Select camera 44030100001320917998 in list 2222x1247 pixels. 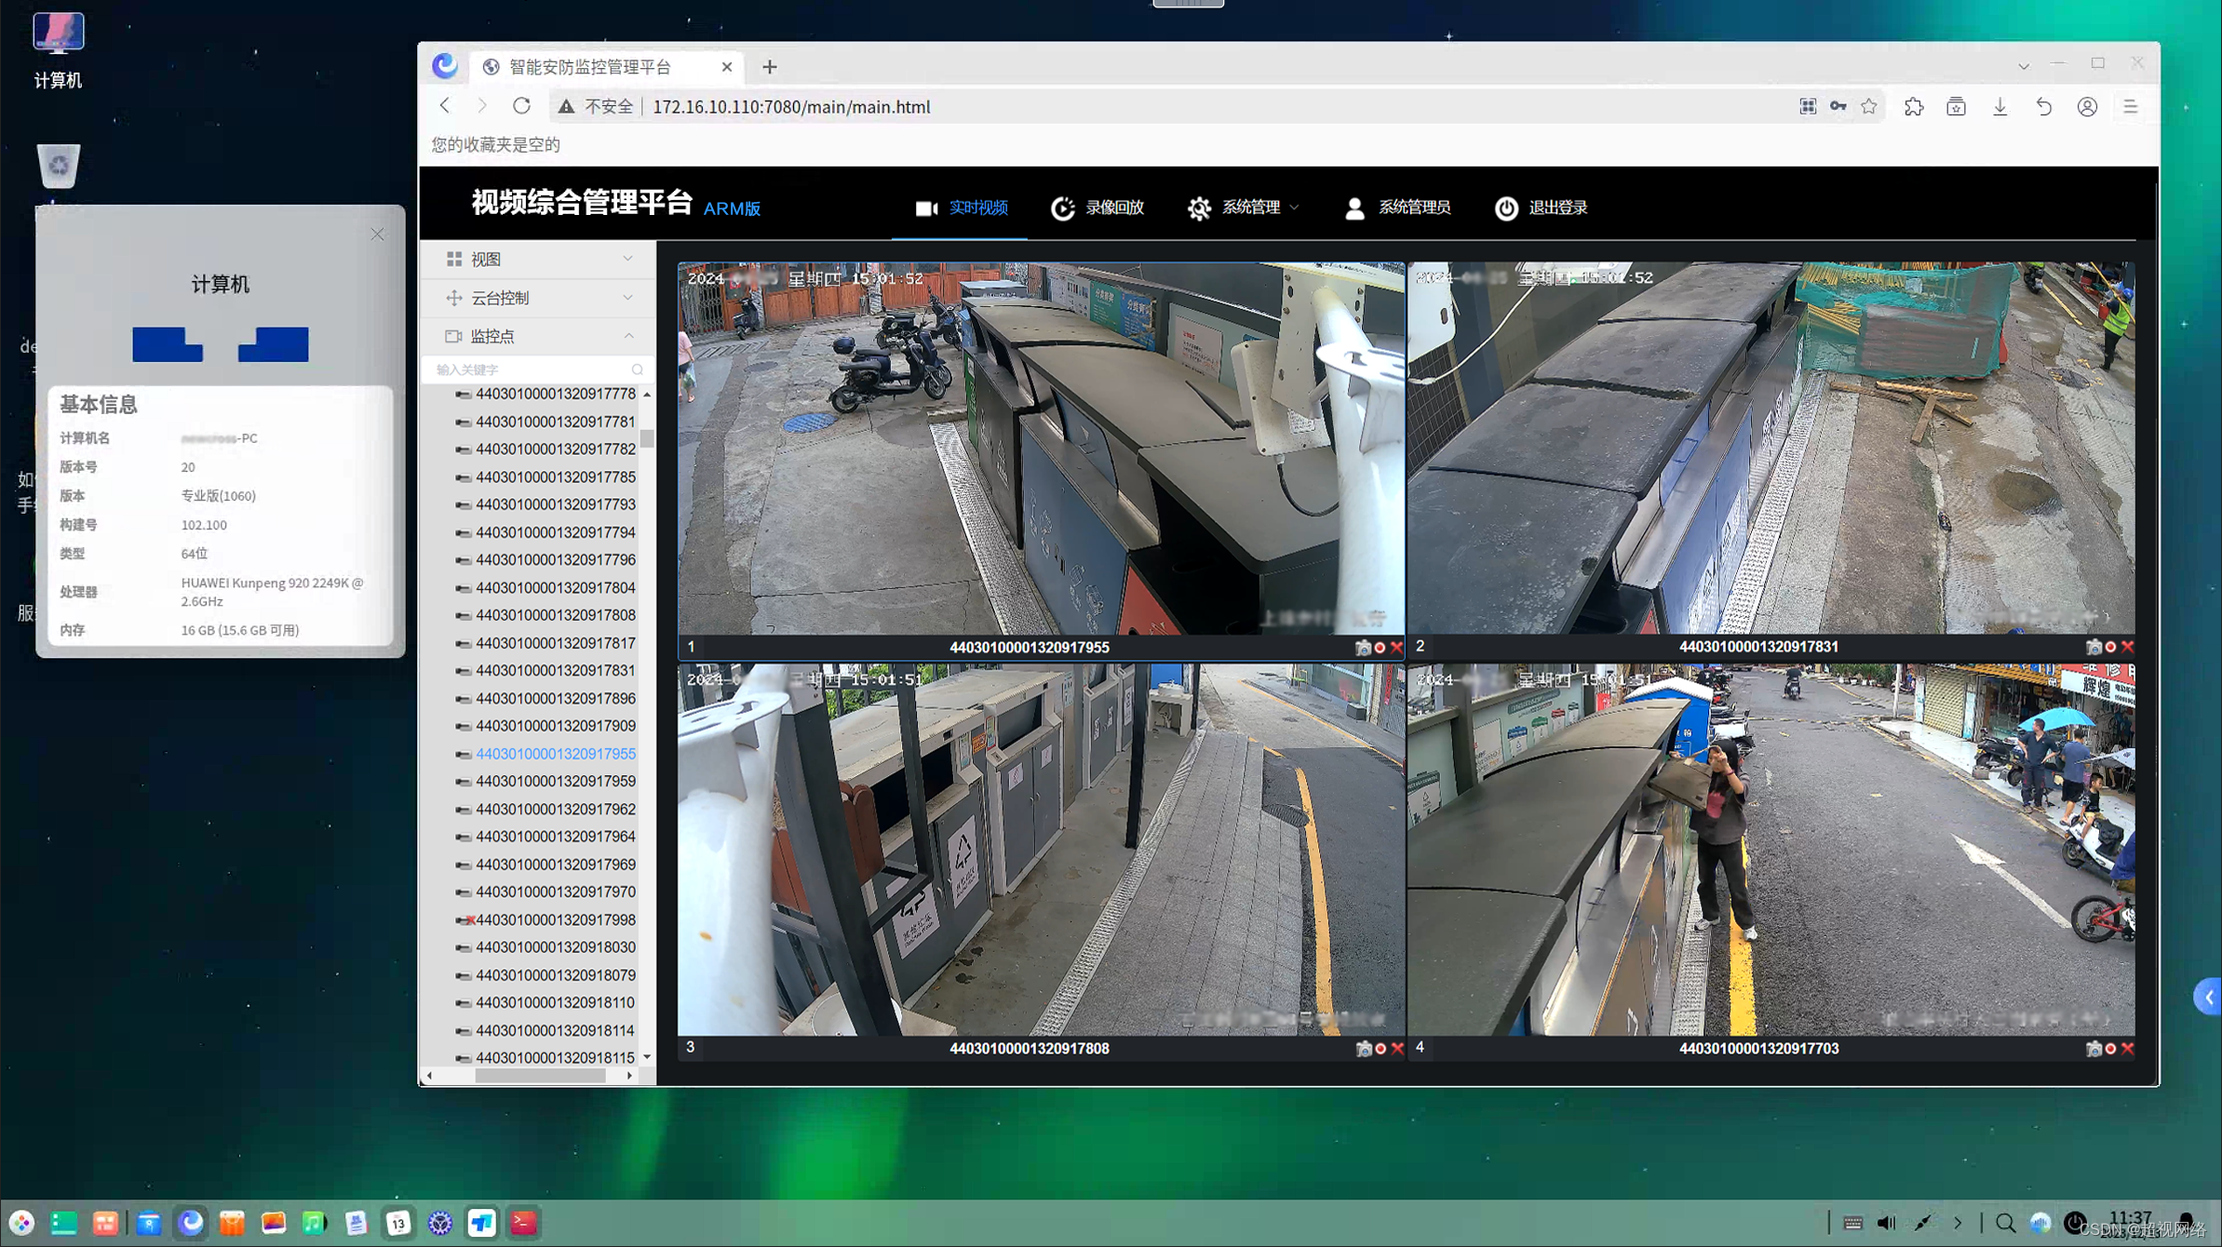[555, 919]
